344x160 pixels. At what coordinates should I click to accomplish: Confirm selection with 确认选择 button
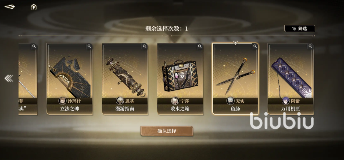pyautogui.click(x=167, y=131)
